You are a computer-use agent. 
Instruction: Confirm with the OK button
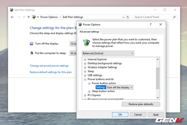click(x=120, y=115)
